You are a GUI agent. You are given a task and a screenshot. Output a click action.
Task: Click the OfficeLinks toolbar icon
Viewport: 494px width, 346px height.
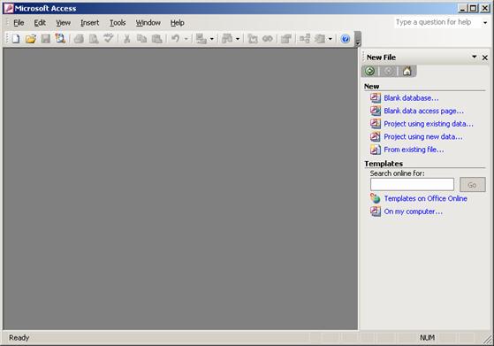click(x=201, y=39)
